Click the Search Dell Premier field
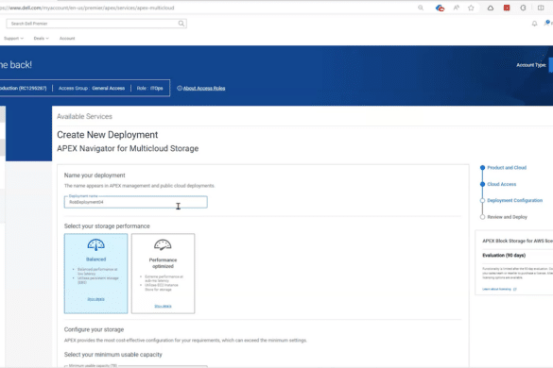This screenshot has width=553, height=368. click(x=96, y=24)
